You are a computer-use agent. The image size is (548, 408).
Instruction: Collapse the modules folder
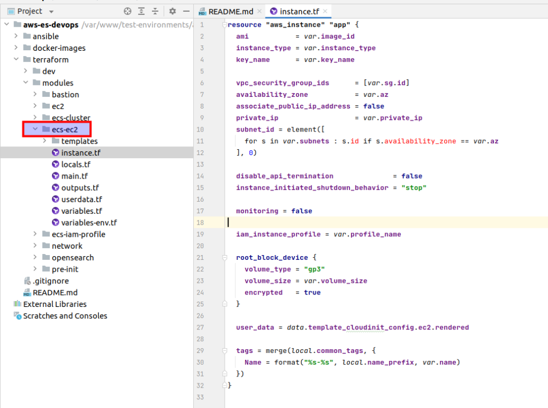(24, 82)
